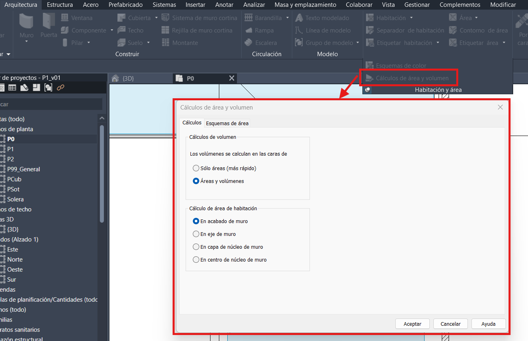Open the Cubierta dropdown arrow
528x341 pixels.
pyautogui.click(x=156, y=18)
